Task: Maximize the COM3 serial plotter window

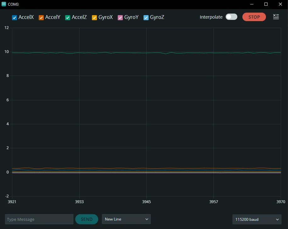Action: tap(266, 4)
